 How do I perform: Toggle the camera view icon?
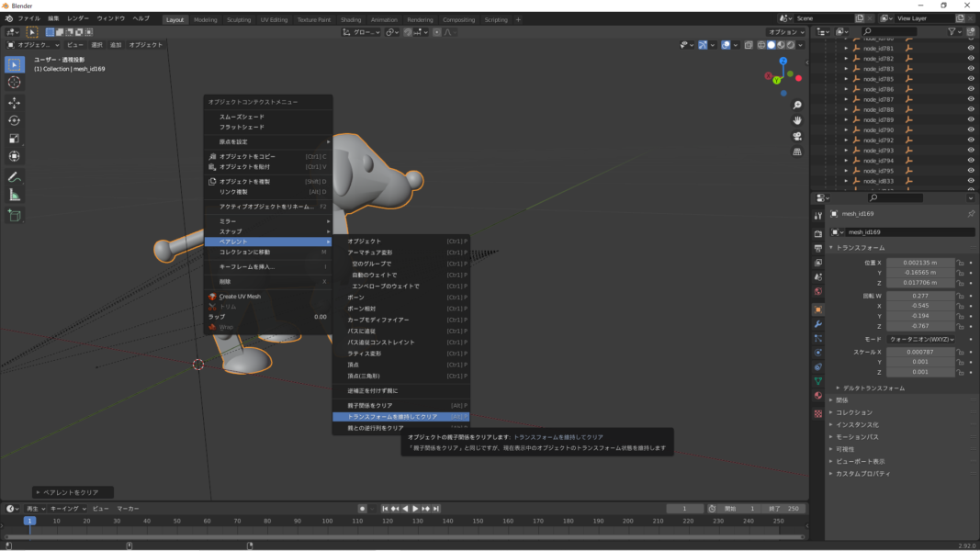click(x=797, y=136)
